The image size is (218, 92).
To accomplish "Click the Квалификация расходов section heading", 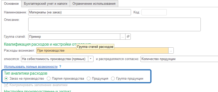I will tap(47, 44).
